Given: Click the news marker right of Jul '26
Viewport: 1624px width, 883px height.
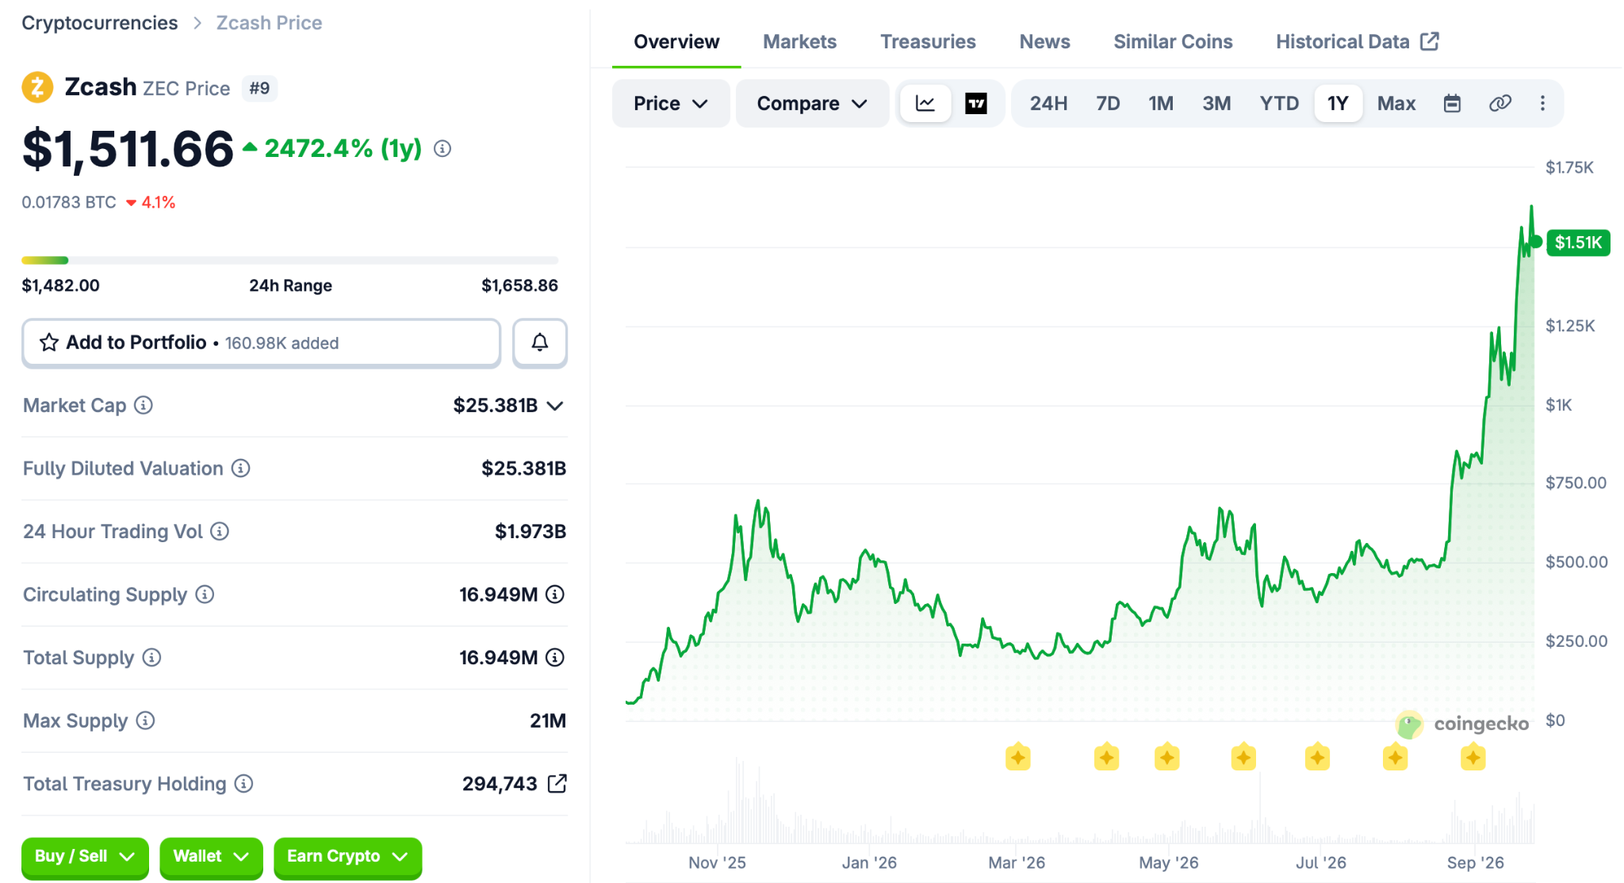Looking at the screenshot, I should click(x=1395, y=758).
